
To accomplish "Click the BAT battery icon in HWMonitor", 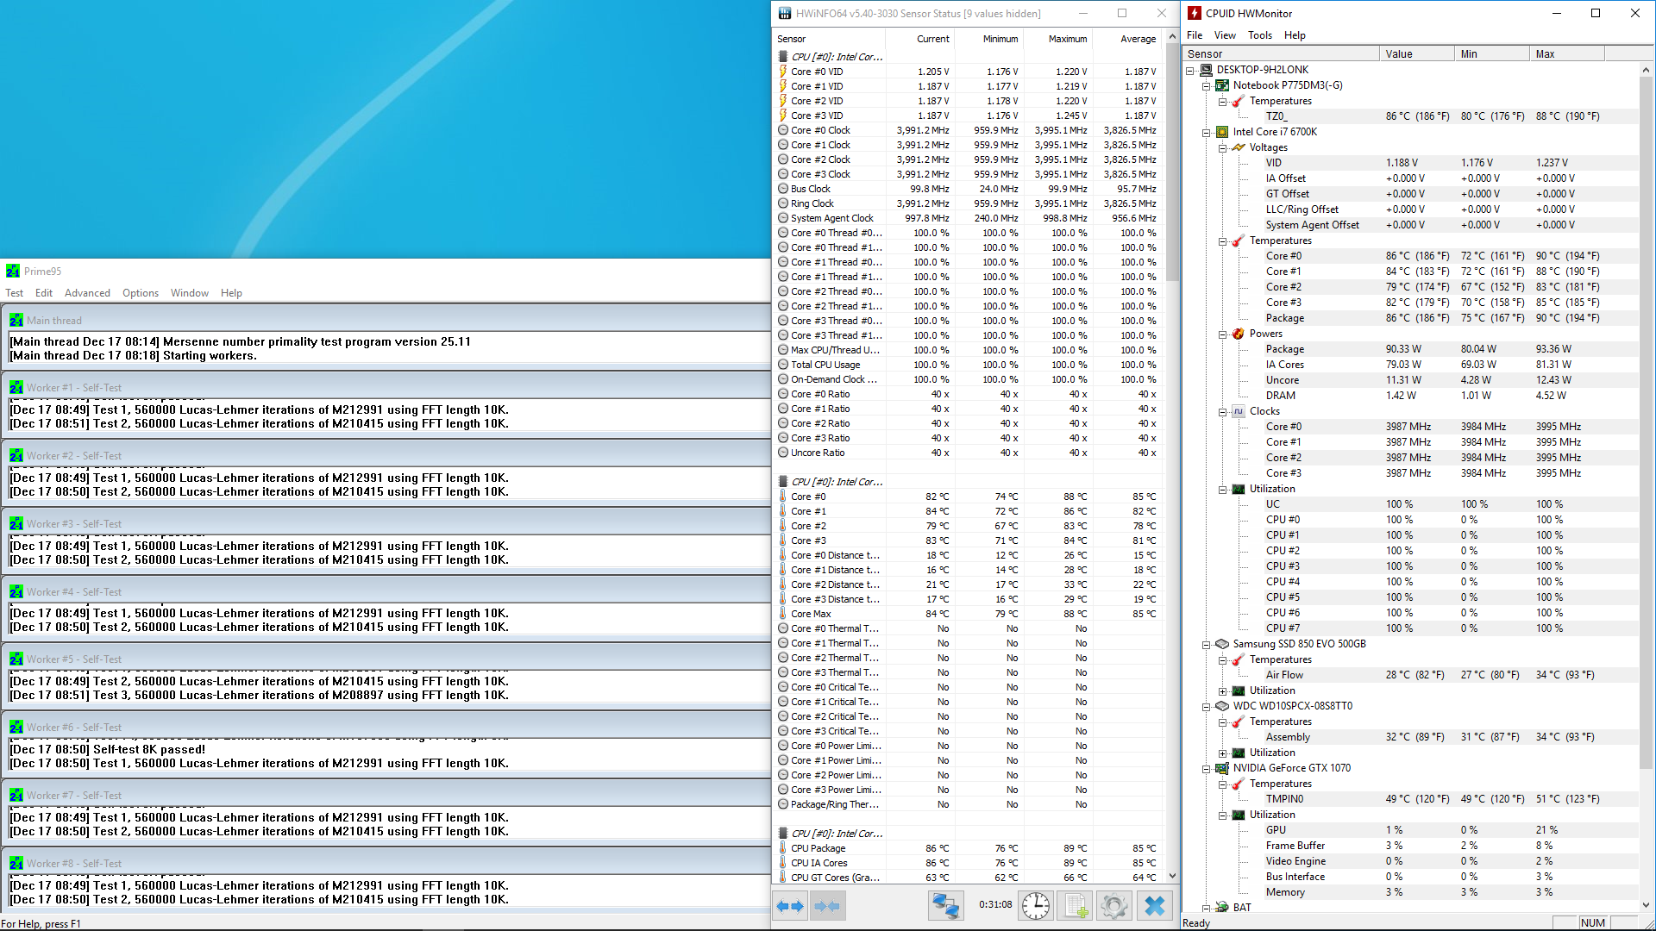I will pos(1222,907).
